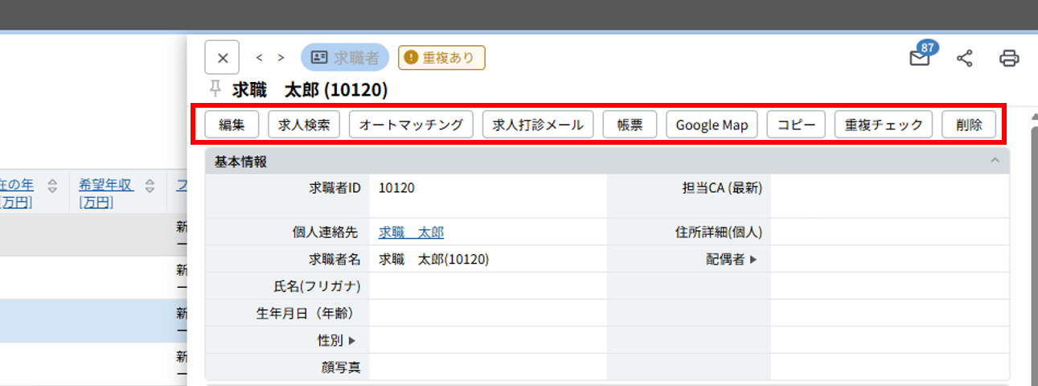Run オートマッチング from the action bar
1038x386 pixels.
click(x=411, y=125)
